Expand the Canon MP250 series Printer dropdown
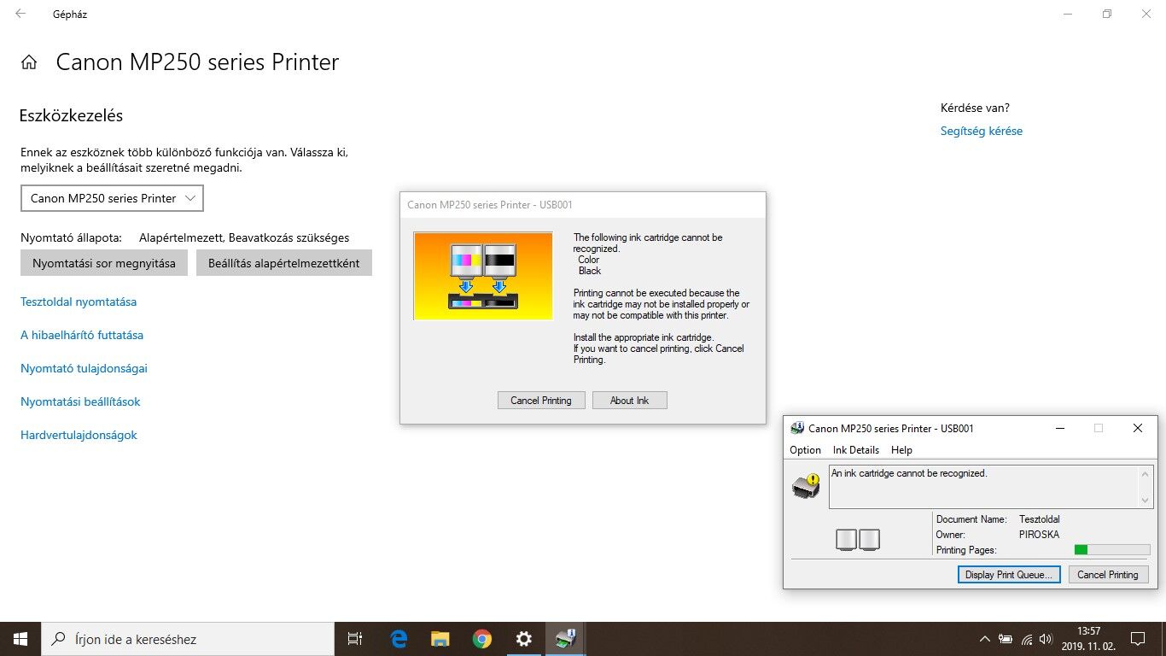 112,198
